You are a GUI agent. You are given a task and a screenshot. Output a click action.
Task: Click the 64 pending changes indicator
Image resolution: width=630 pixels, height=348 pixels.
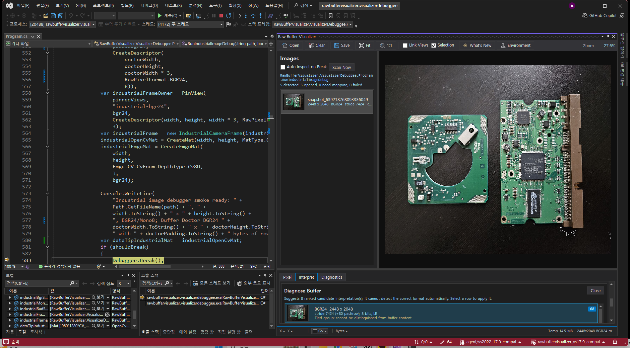tap(446, 342)
